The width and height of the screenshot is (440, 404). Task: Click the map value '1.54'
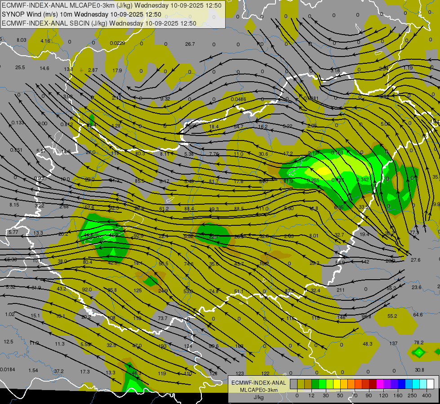pos(33,370)
